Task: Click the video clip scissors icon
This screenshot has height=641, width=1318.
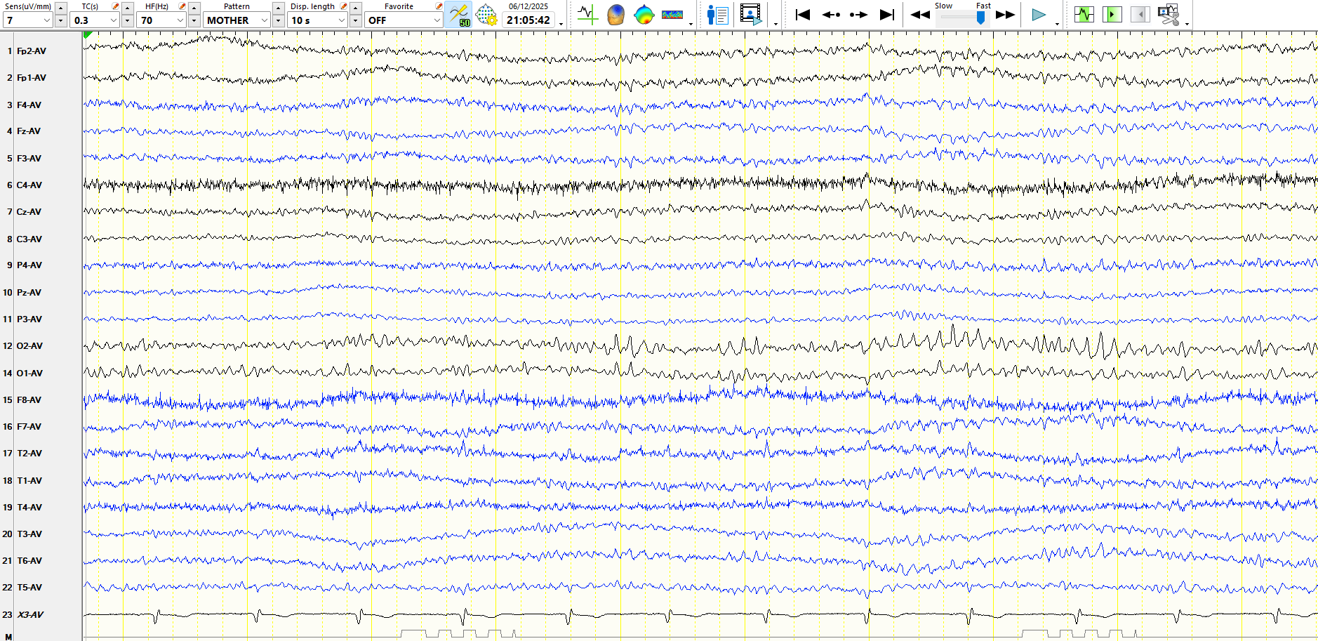Action: coord(1169,15)
